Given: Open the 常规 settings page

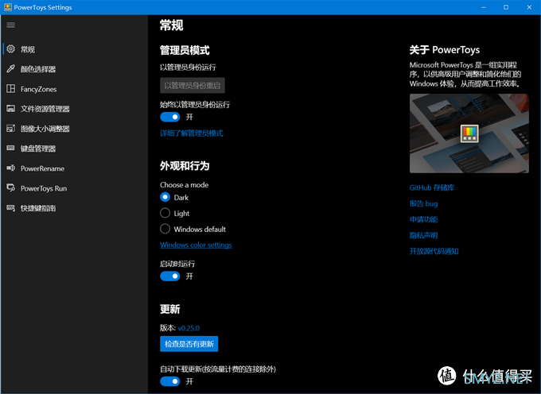Looking at the screenshot, I should 74,49.
